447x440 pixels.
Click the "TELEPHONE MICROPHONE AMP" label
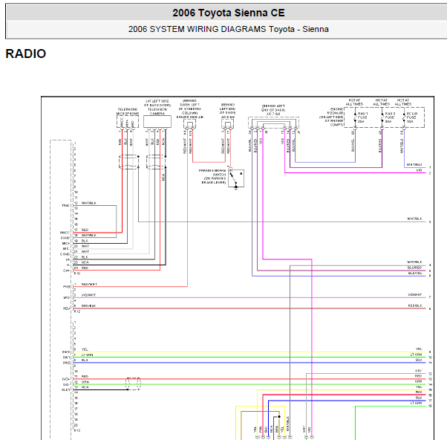(x=128, y=111)
